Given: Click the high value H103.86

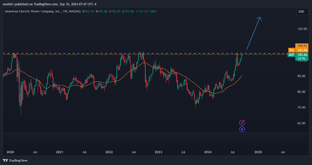Looking at the screenshot, I should (x=102, y=12).
